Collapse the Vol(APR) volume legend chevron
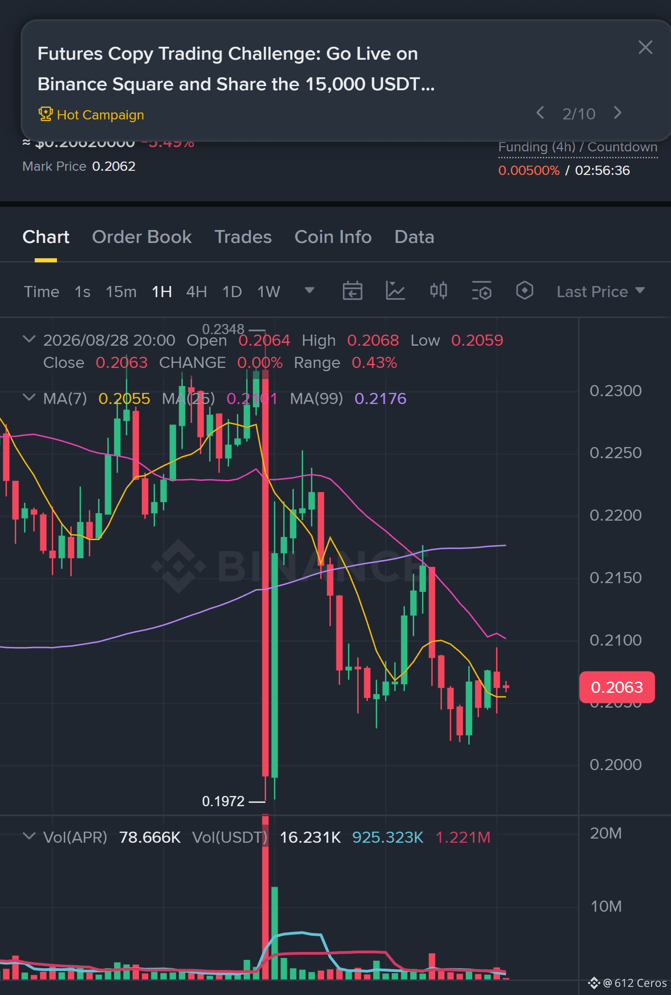This screenshot has width=671, height=995. [x=29, y=836]
